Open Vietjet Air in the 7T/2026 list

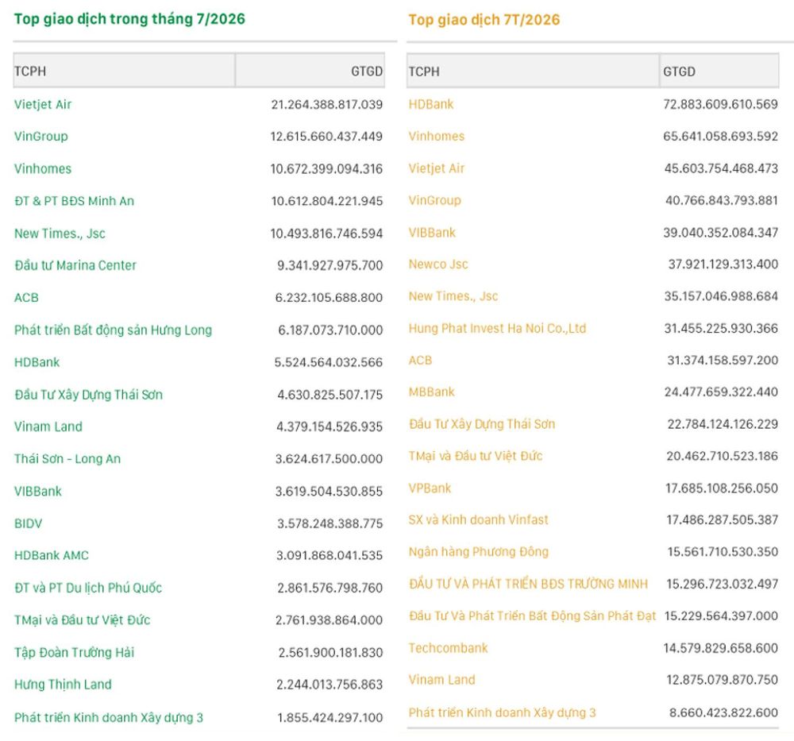click(437, 168)
